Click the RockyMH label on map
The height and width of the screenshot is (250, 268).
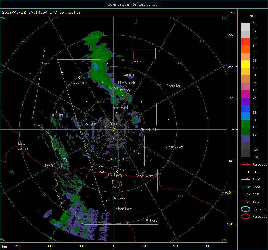79,83
